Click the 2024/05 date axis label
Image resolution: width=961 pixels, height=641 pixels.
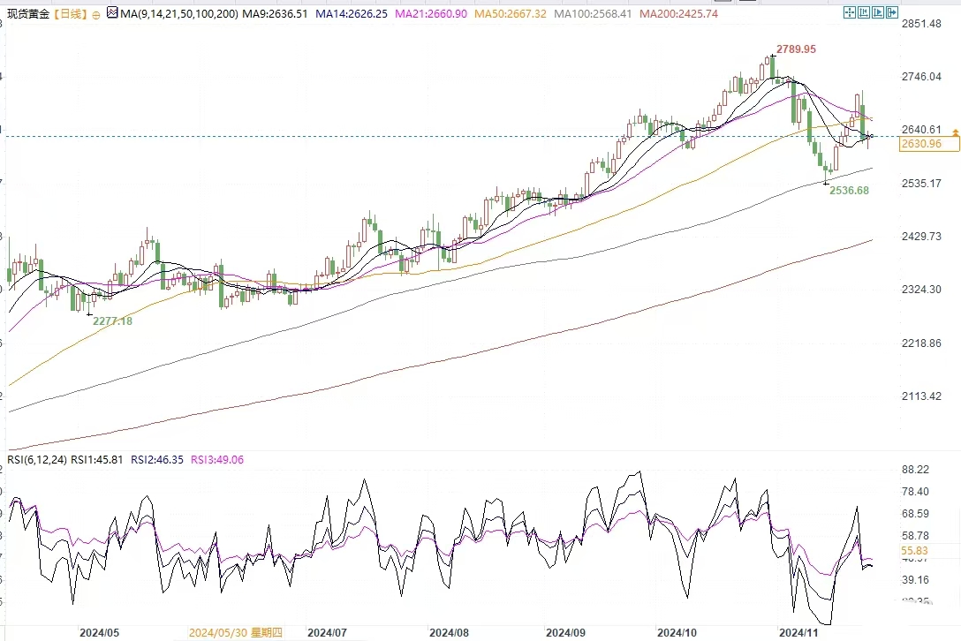pos(99,632)
